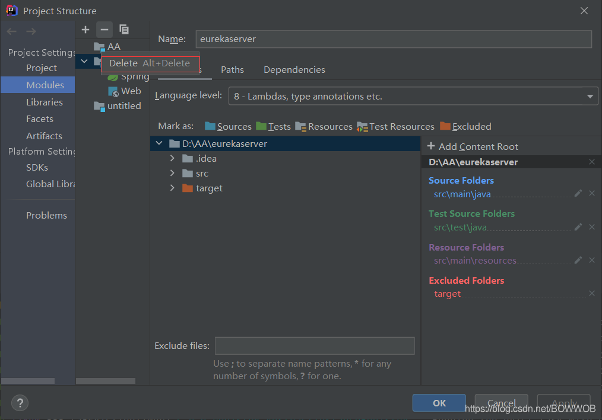602x420 pixels.
Task: Expand the src folder
Action: [x=172, y=173]
